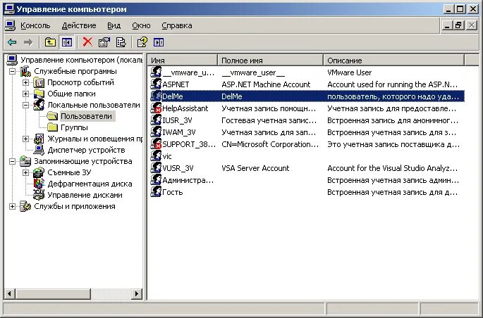The image size is (483, 318).
Task: Click the tree pane horizontal scrollbar thumb
Action: pyautogui.click(x=53, y=293)
